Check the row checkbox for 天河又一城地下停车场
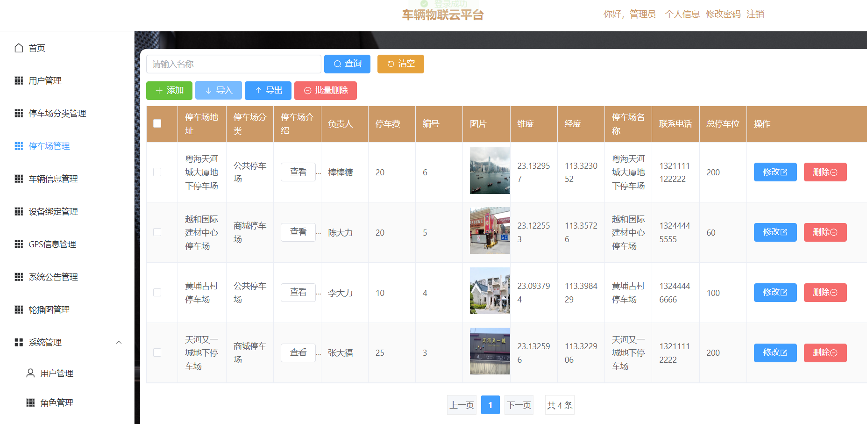 157,352
